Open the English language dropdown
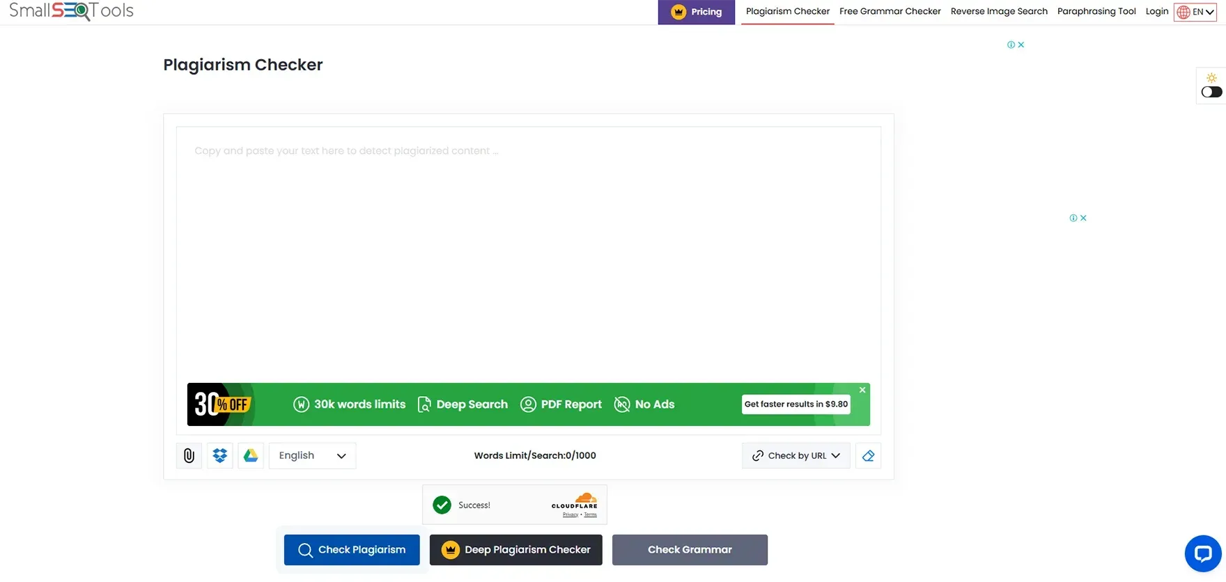 tap(312, 455)
